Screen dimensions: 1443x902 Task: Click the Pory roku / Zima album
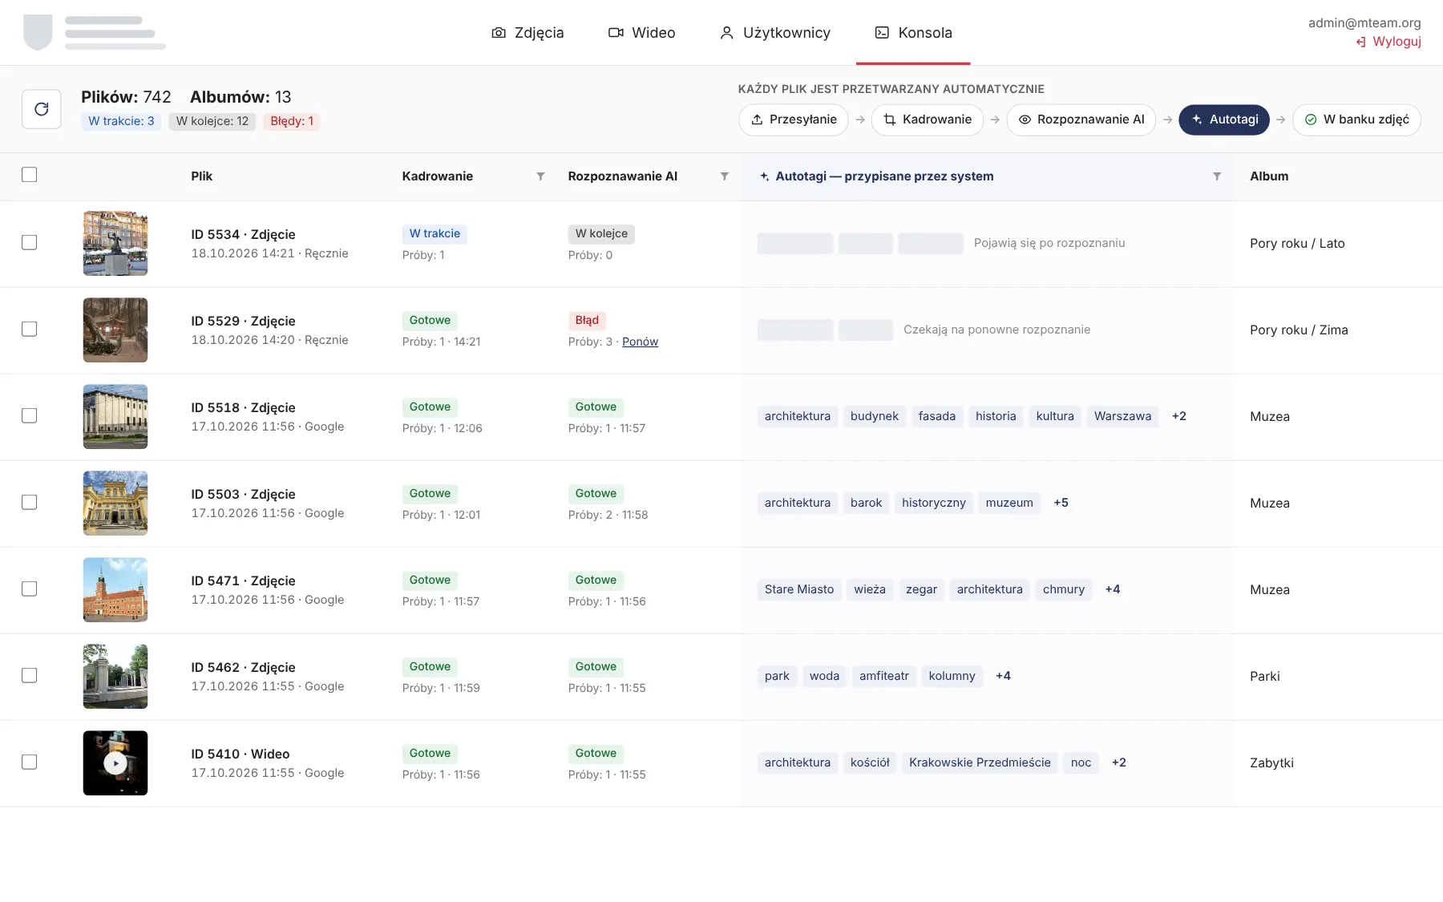point(1299,330)
